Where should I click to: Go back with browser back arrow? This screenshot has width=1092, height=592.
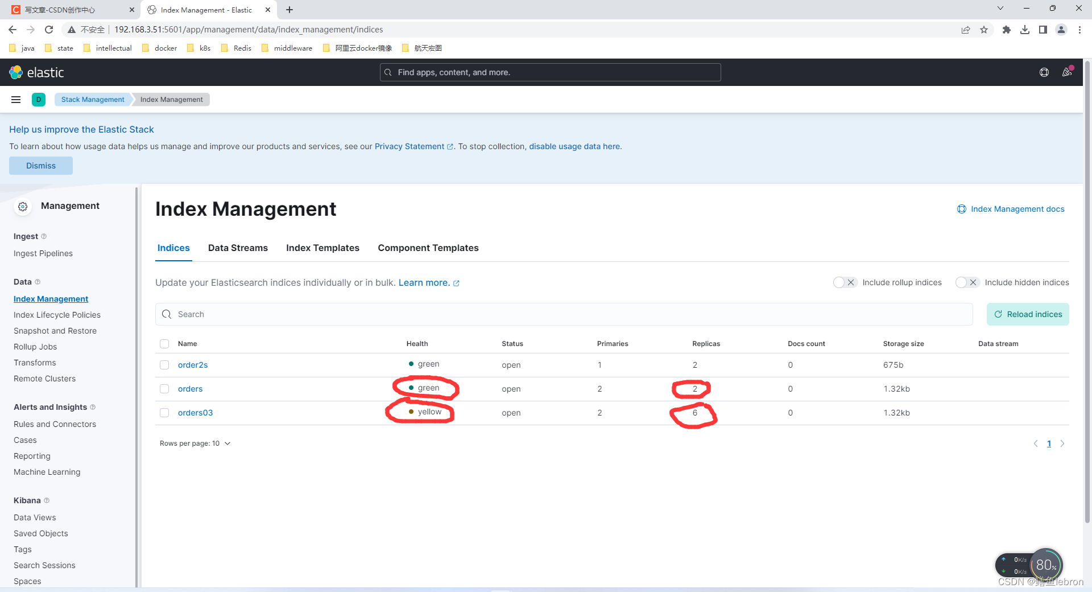pyautogui.click(x=13, y=30)
